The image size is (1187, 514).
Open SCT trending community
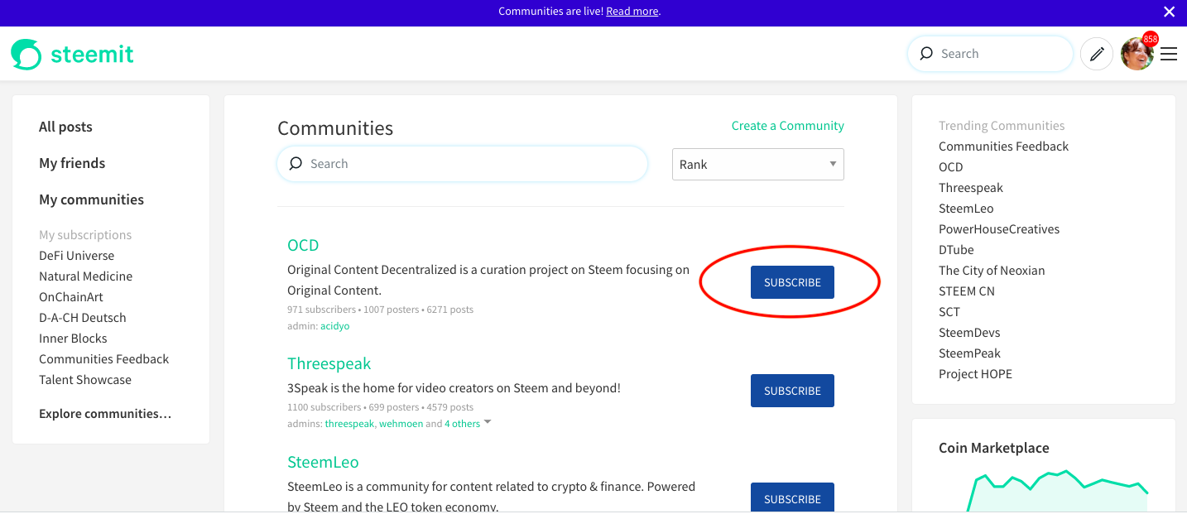[949, 312]
